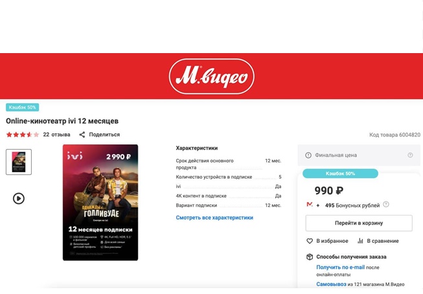Click the Самовывоз pickup link
This screenshot has width=423, height=294.
point(331,284)
